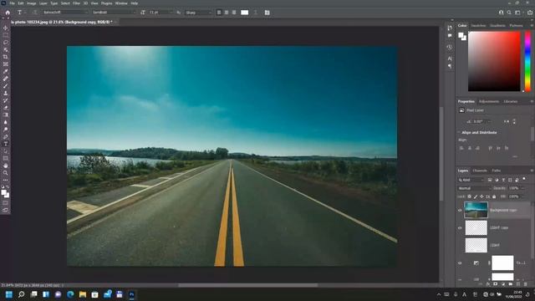This screenshot has height=301, width=535.
Task: Open the File menu
Action: (x=12, y=3)
